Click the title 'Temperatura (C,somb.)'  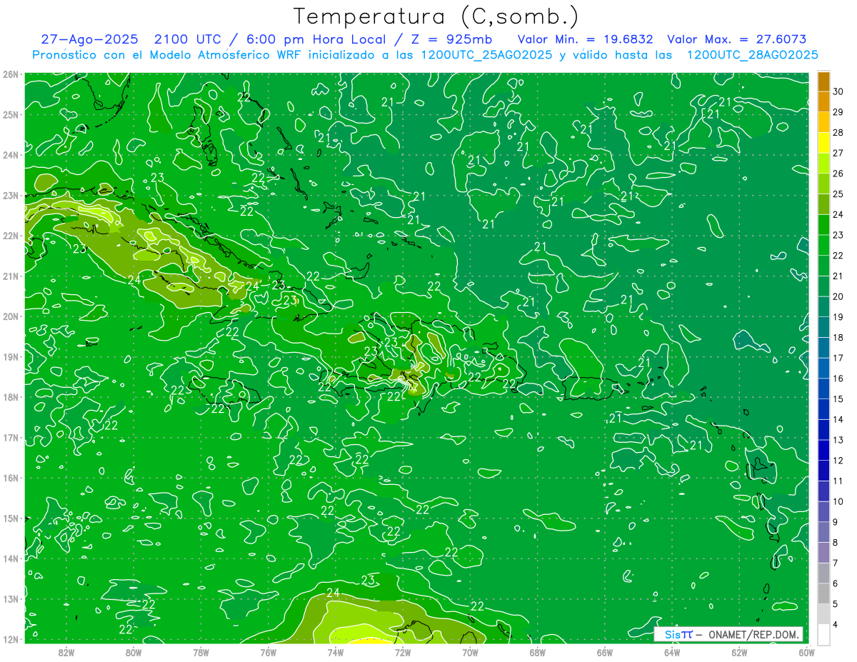(436, 17)
